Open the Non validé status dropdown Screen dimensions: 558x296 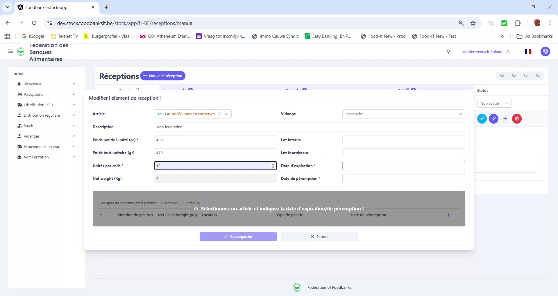pos(494,103)
